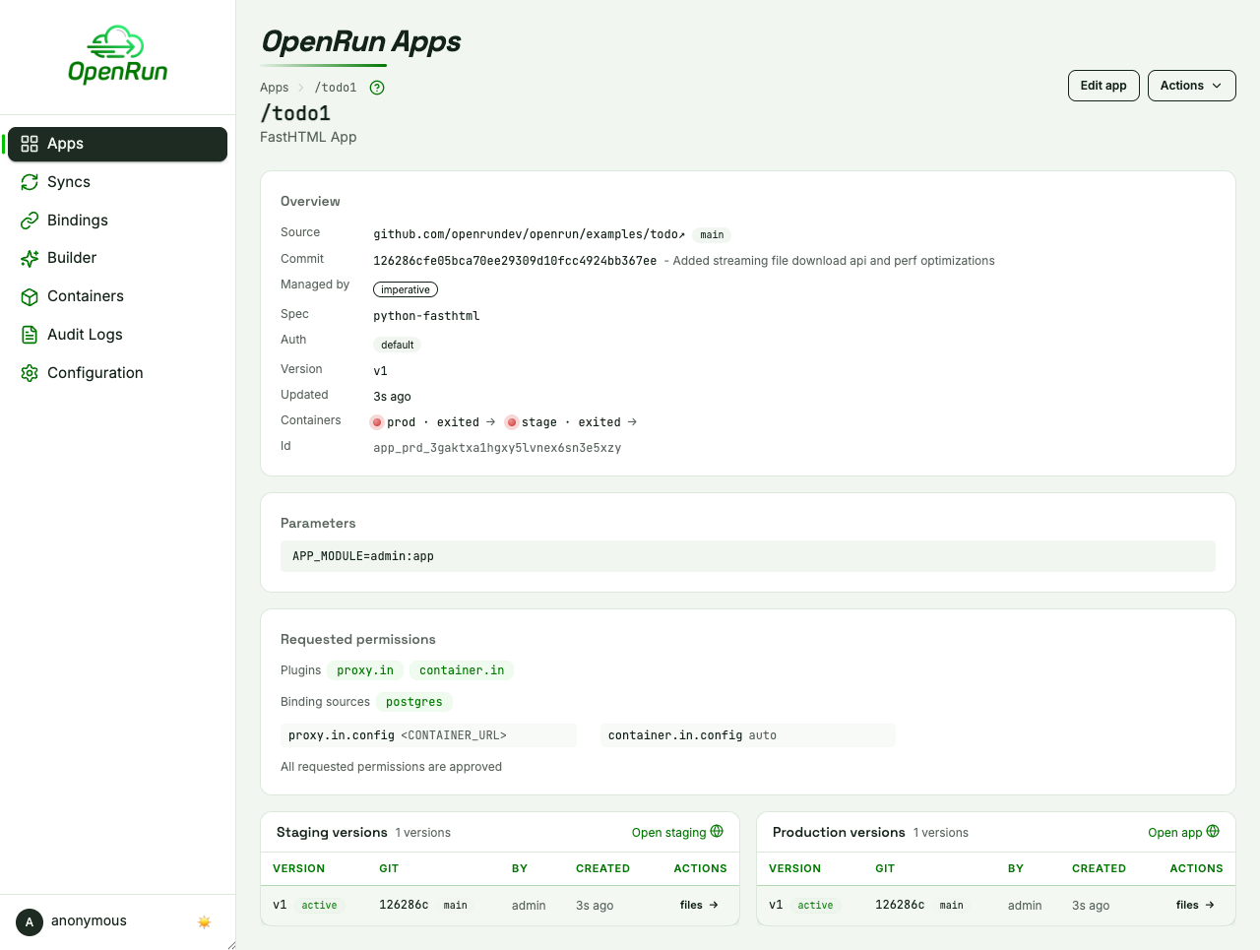Click the Edit app button

click(x=1103, y=86)
